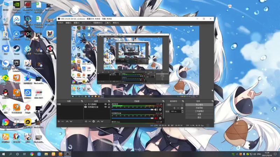Click the Stop Streaming (停止推流) button

tap(199, 105)
